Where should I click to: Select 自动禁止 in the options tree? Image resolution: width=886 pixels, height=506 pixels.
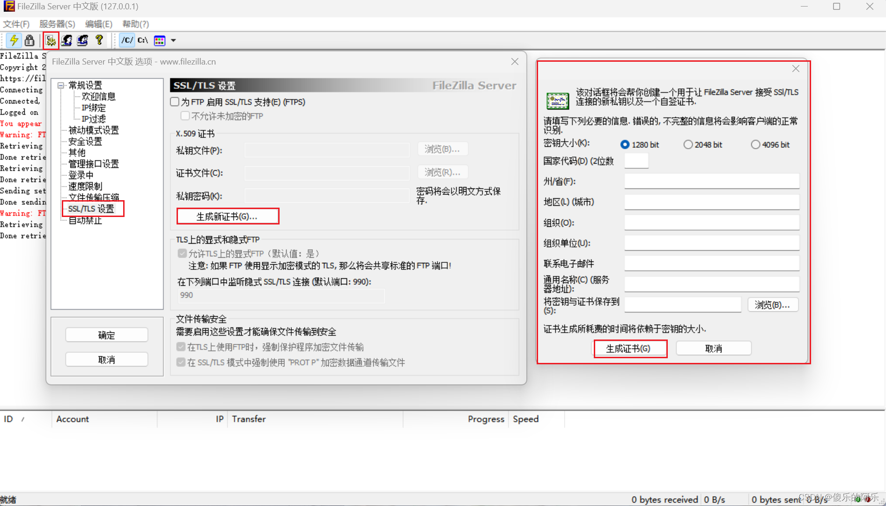[85, 220]
